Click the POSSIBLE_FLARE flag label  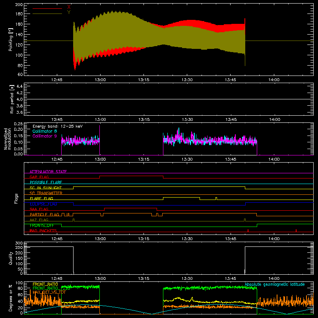click(46, 182)
